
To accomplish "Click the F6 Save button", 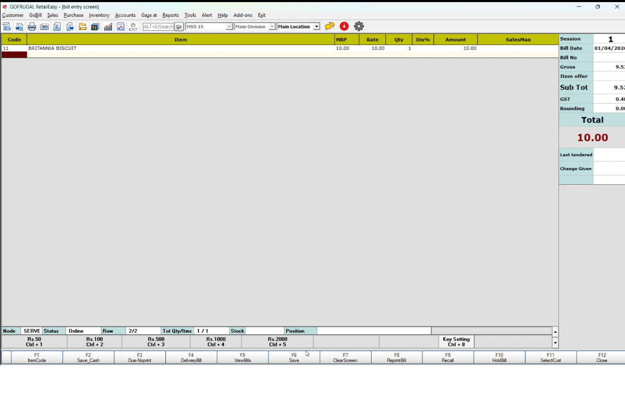I will (294, 357).
